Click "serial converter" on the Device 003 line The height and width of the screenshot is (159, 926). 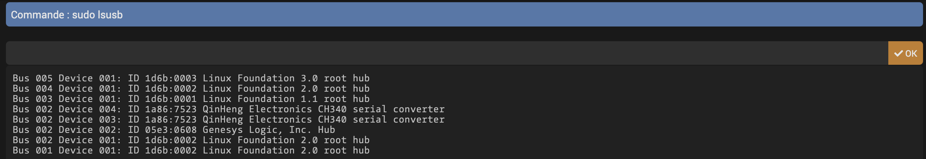point(399,120)
